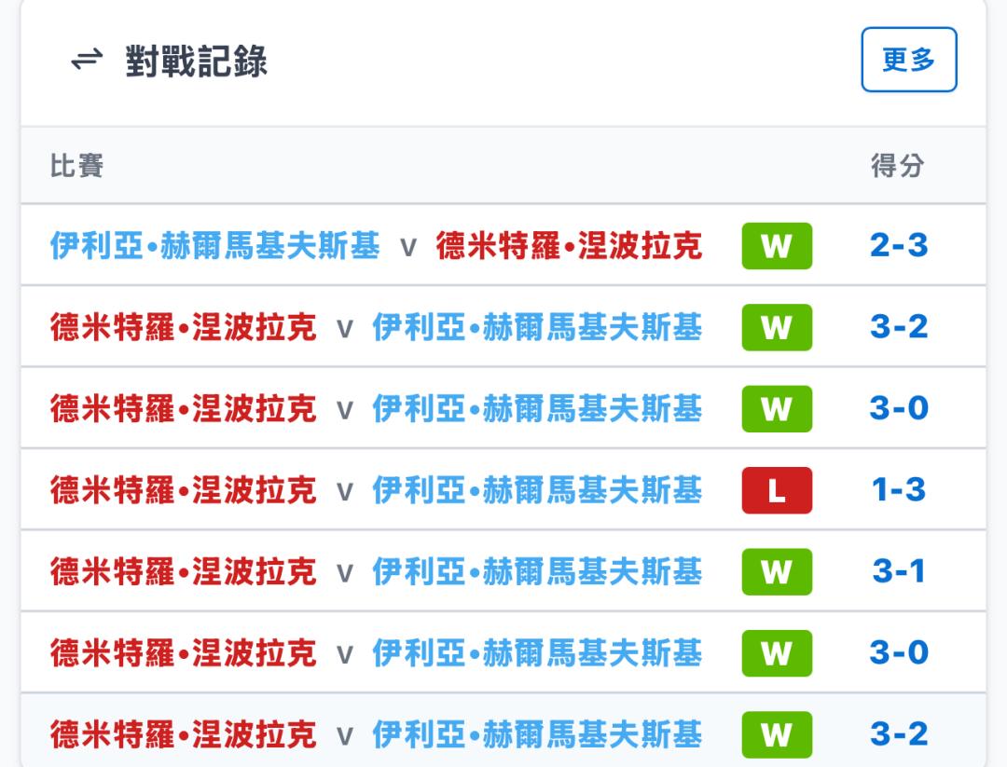Open the 1-3 score link

899,489
